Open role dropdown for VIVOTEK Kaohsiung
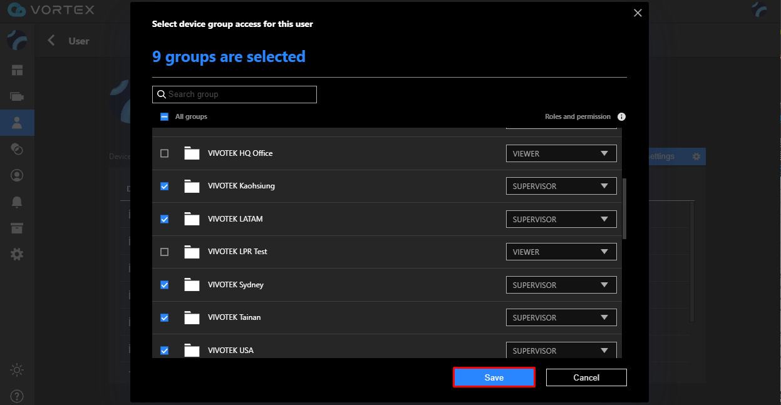 tap(561, 186)
